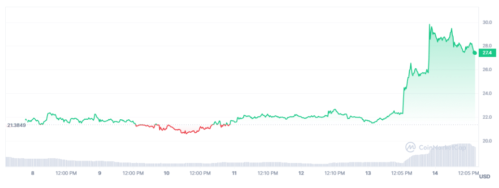This screenshot has height=188, width=499.
Task: Select date 14 on the time axis
Action: point(435,173)
